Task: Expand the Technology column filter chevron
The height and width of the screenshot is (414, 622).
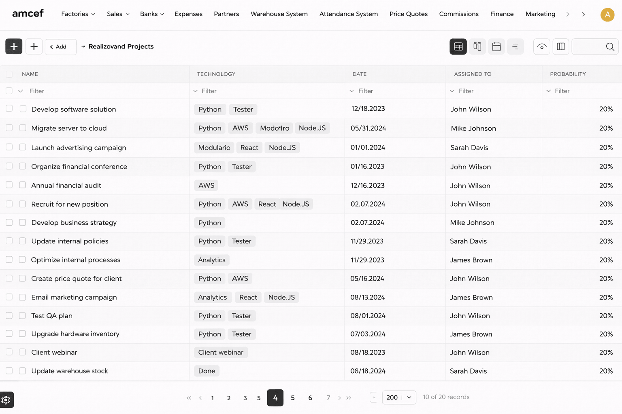Action: click(x=196, y=91)
